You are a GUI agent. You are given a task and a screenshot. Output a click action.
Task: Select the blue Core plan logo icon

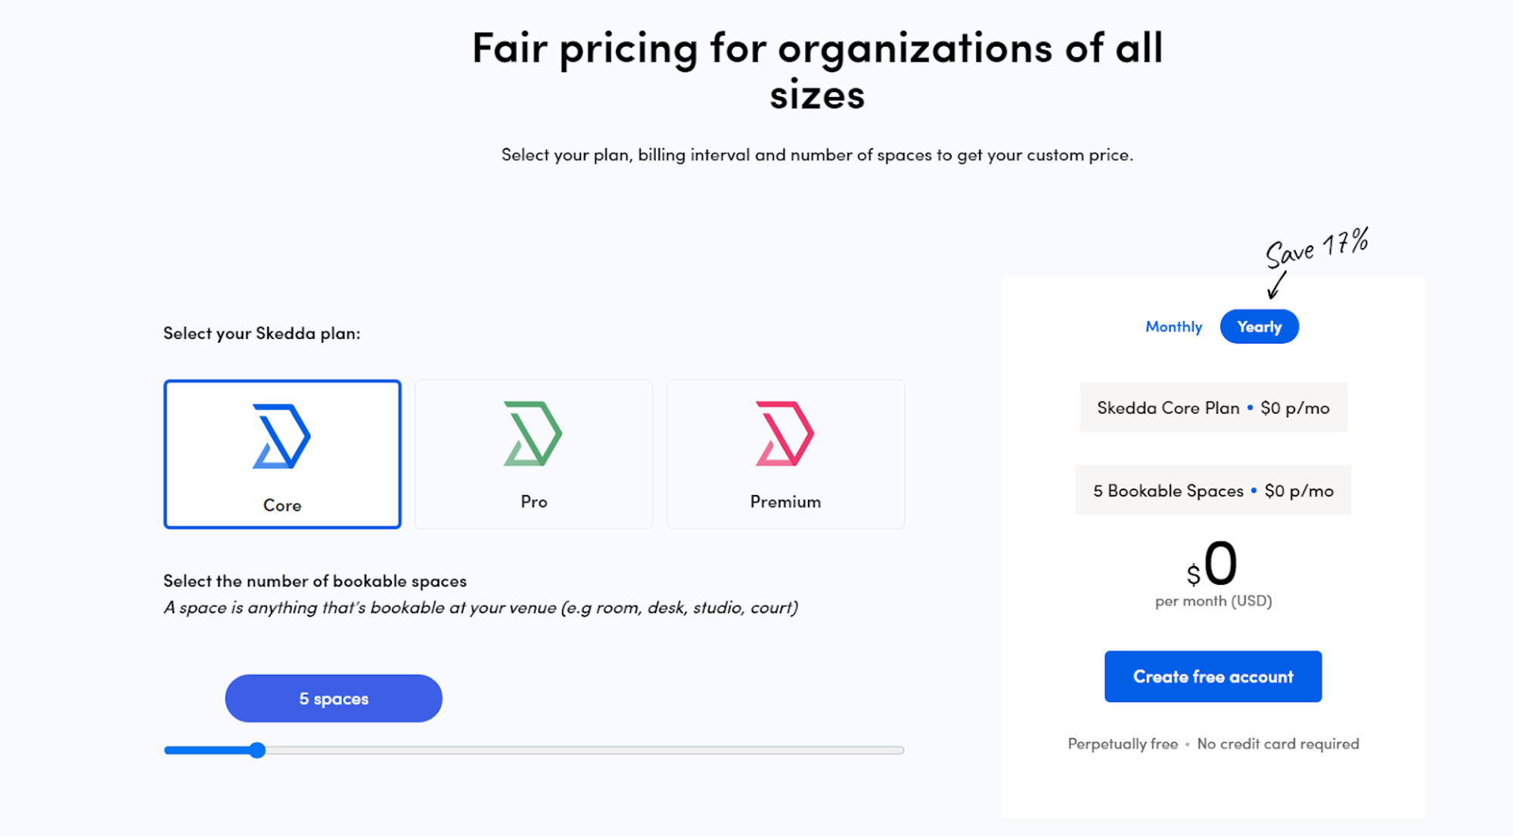[x=281, y=437]
